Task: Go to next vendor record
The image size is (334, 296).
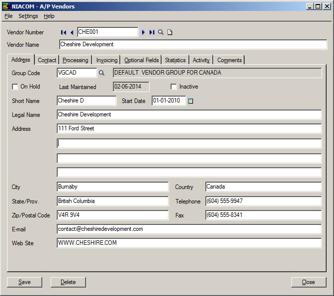Action: 144,32
